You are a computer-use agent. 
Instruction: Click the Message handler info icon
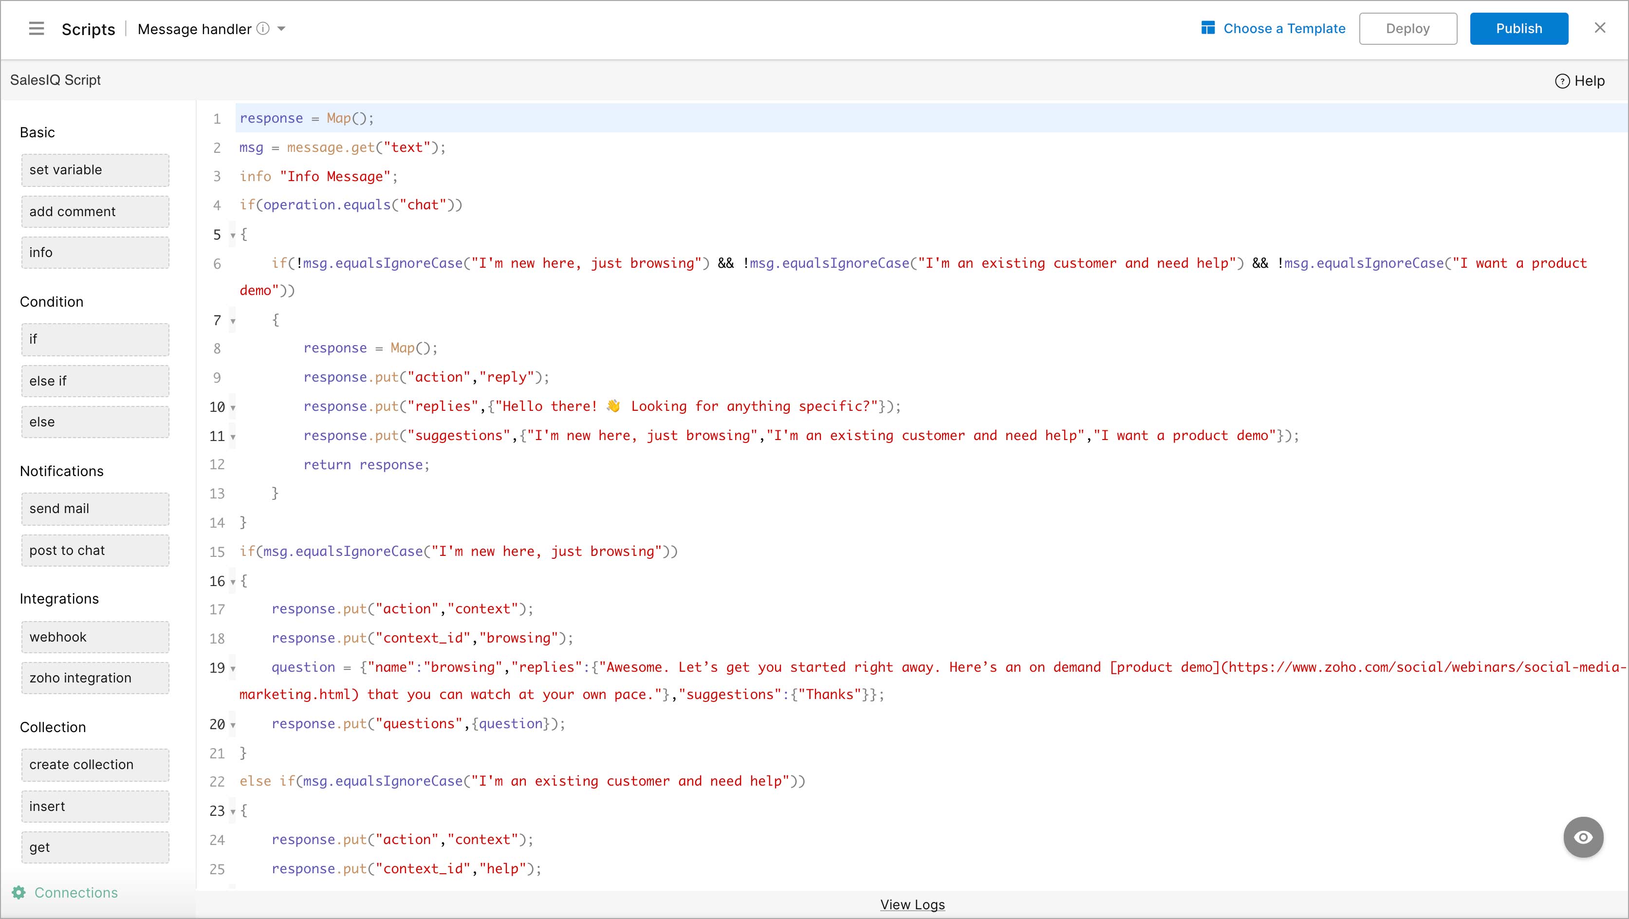[x=263, y=28]
